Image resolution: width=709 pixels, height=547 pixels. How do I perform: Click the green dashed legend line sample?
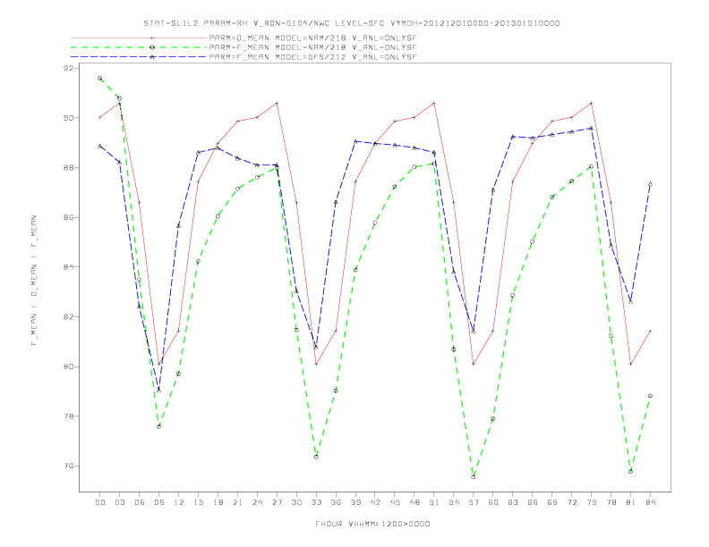point(139,47)
